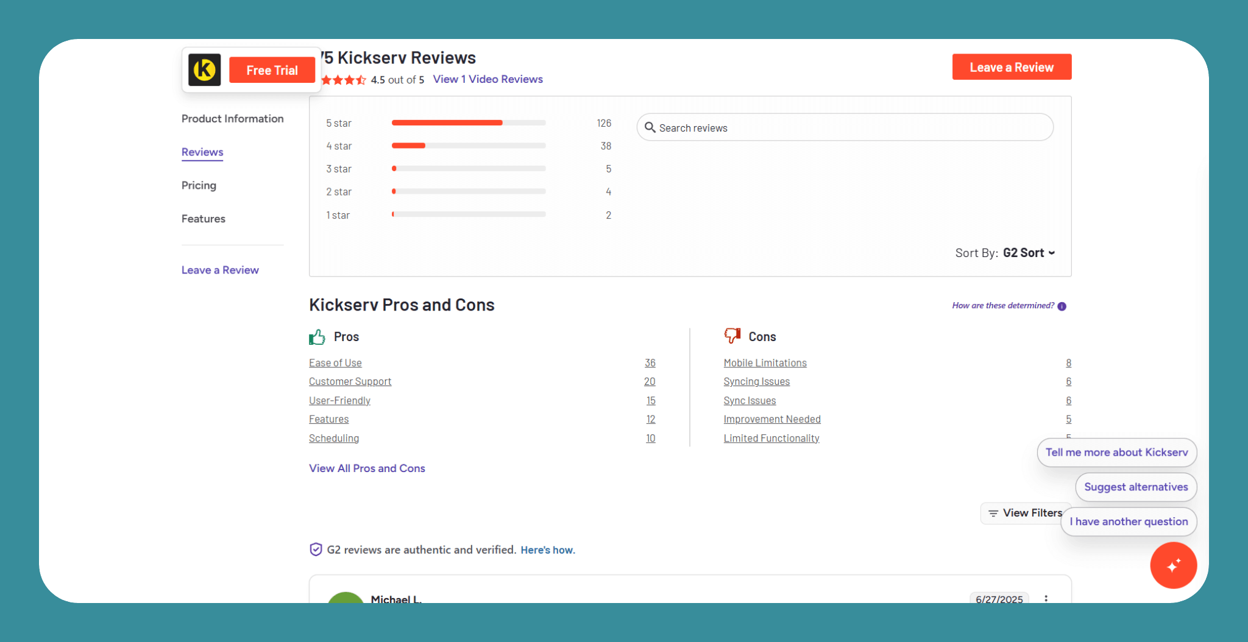
Task: Open How are these determined link
Action: (1003, 306)
